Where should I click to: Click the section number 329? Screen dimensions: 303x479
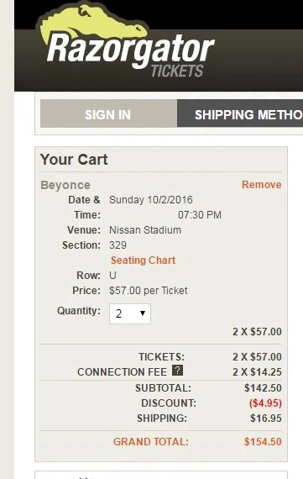(118, 245)
